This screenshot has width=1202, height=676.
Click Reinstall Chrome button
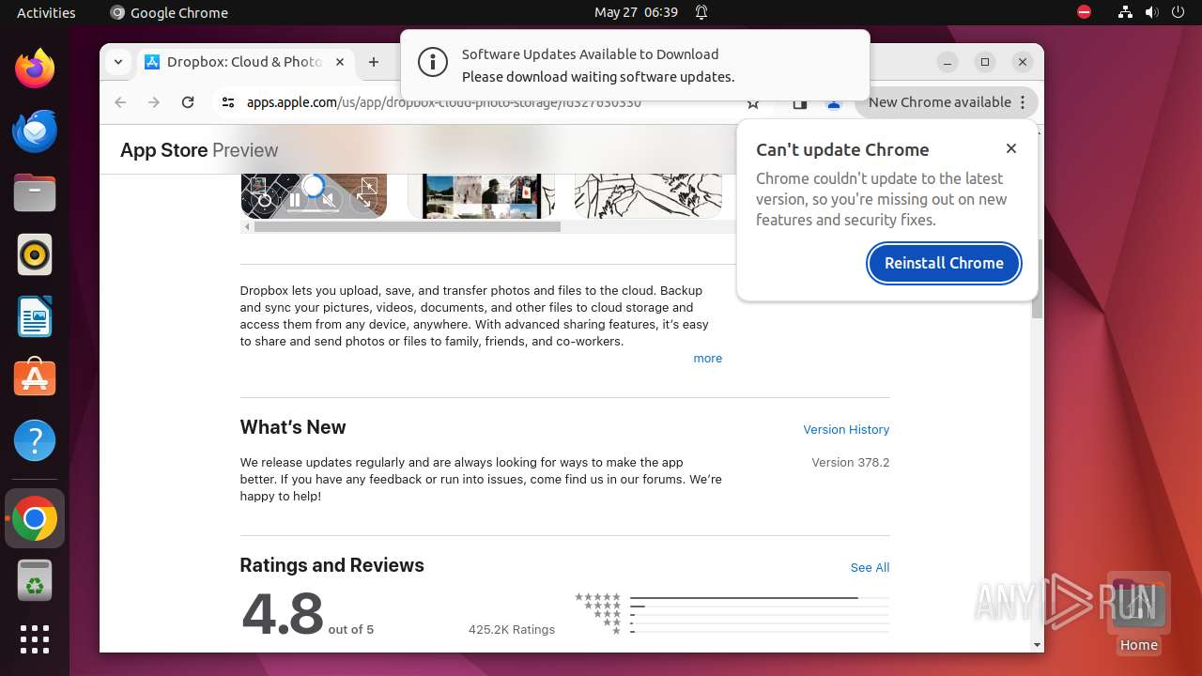(944, 263)
